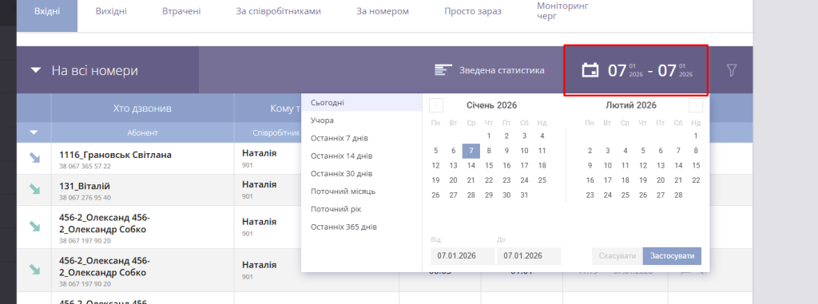Open the 07.01 - 07.01 date range selector
Viewport: 818px width, 304px height.
pyautogui.click(x=635, y=70)
